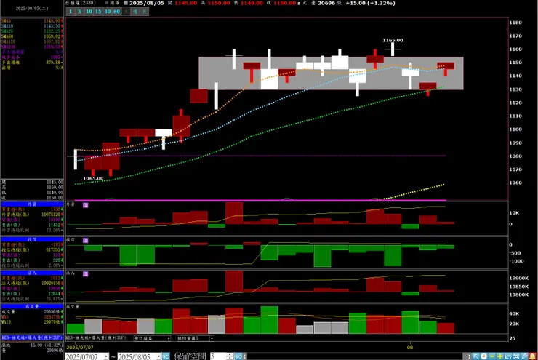Switch to the daily (日) chart period
Viewport: 538px width, 360px height.
pyautogui.click(x=126, y=12)
